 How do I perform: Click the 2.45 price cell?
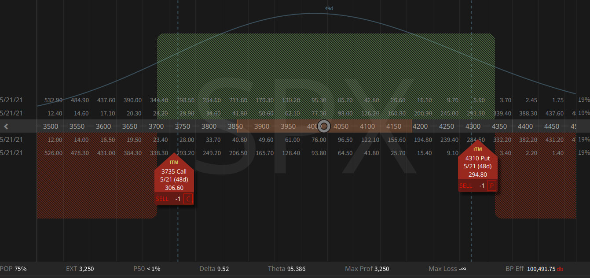531,100
